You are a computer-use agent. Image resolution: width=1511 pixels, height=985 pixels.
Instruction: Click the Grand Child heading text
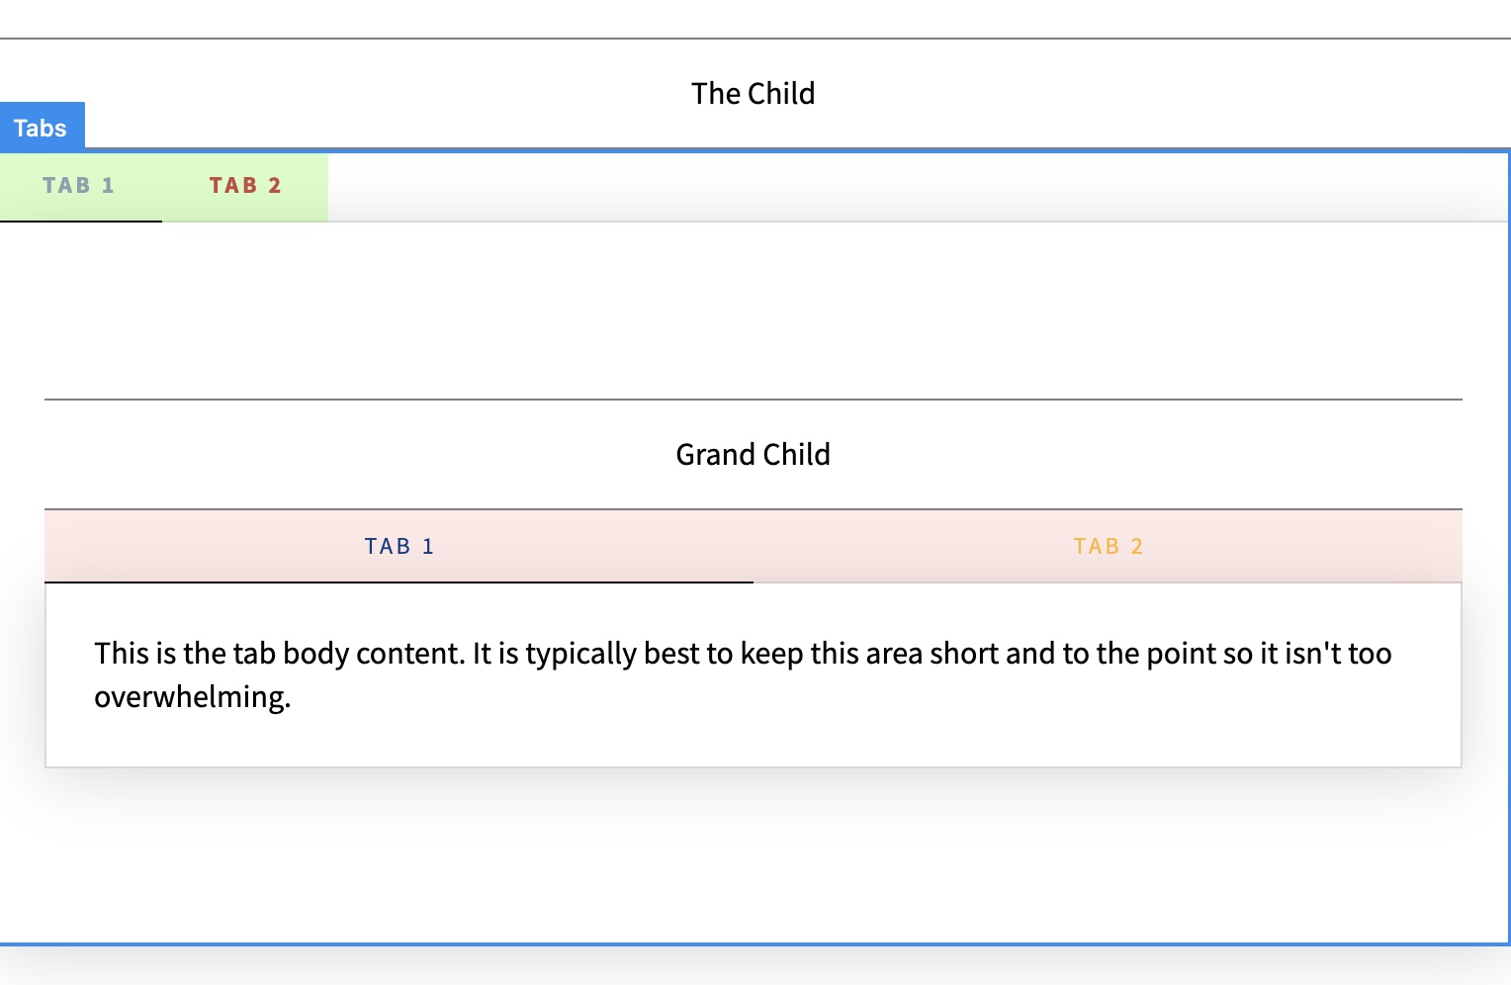click(x=754, y=454)
